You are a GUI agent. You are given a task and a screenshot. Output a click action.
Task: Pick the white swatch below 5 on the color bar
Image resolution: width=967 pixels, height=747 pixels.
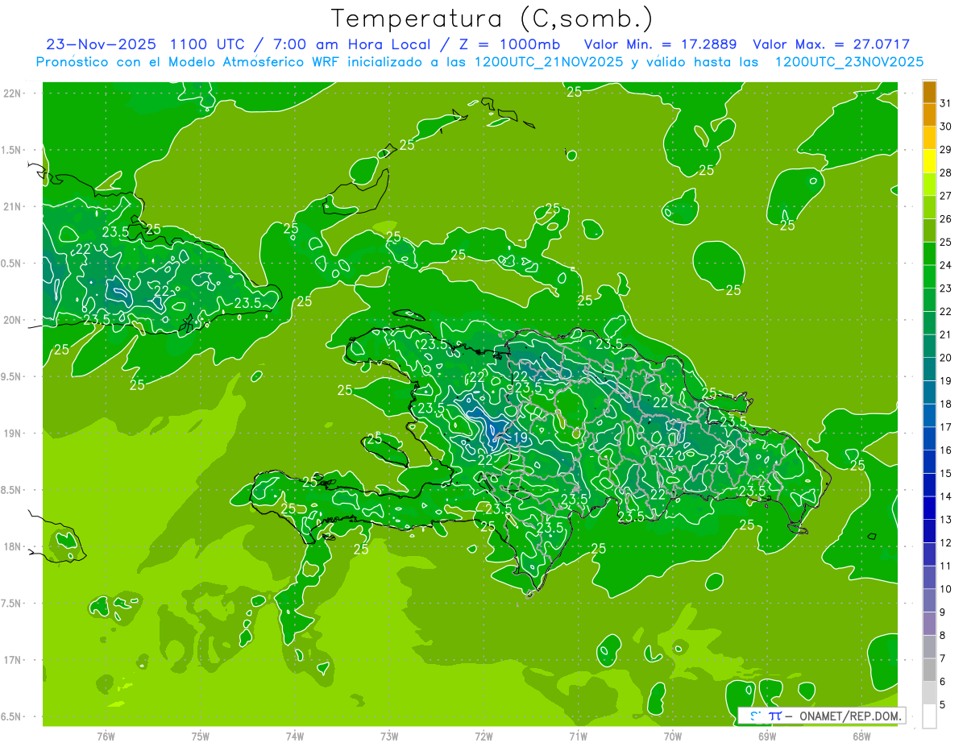click(x=929, y=716)
